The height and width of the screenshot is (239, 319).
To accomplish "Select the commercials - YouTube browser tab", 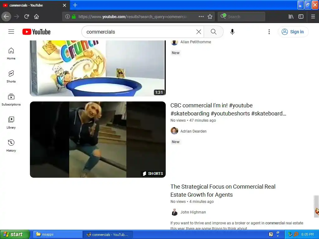I will 35,5.
